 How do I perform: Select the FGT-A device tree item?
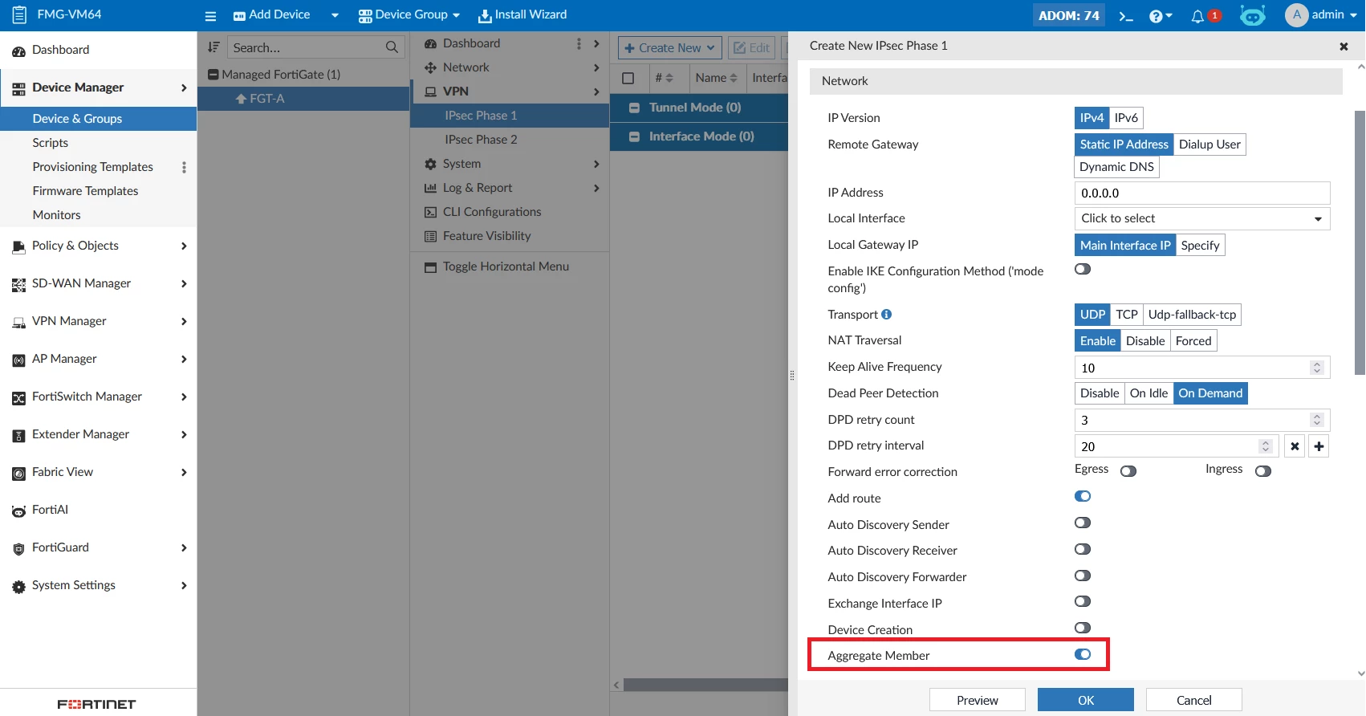pyautogui.click(x=303, y=99)
